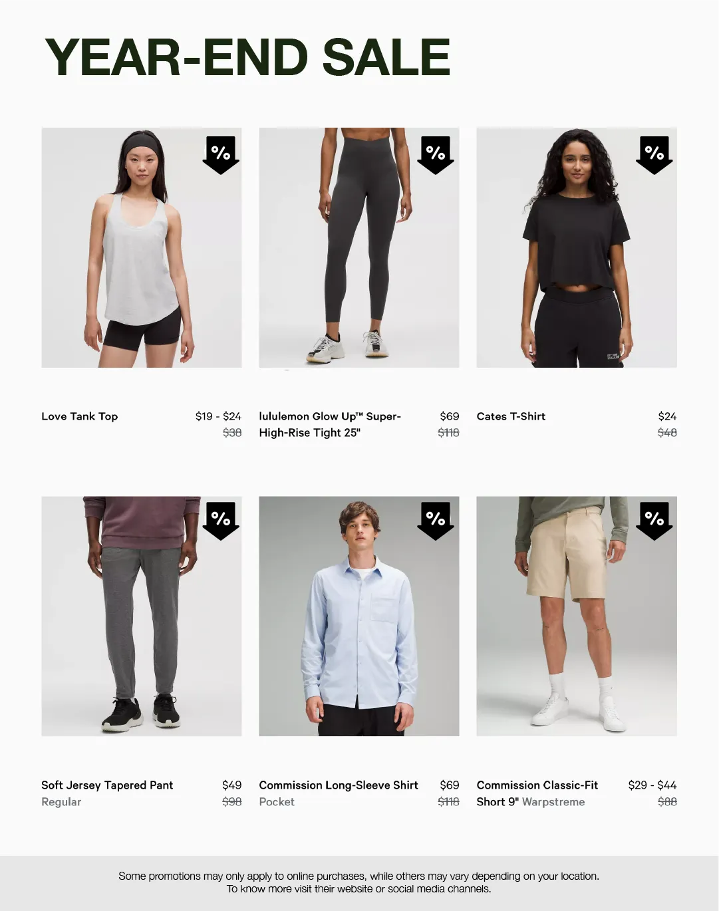
Task: Click the sale badge on Commission Classic-Fit Short
Action: 654,521
